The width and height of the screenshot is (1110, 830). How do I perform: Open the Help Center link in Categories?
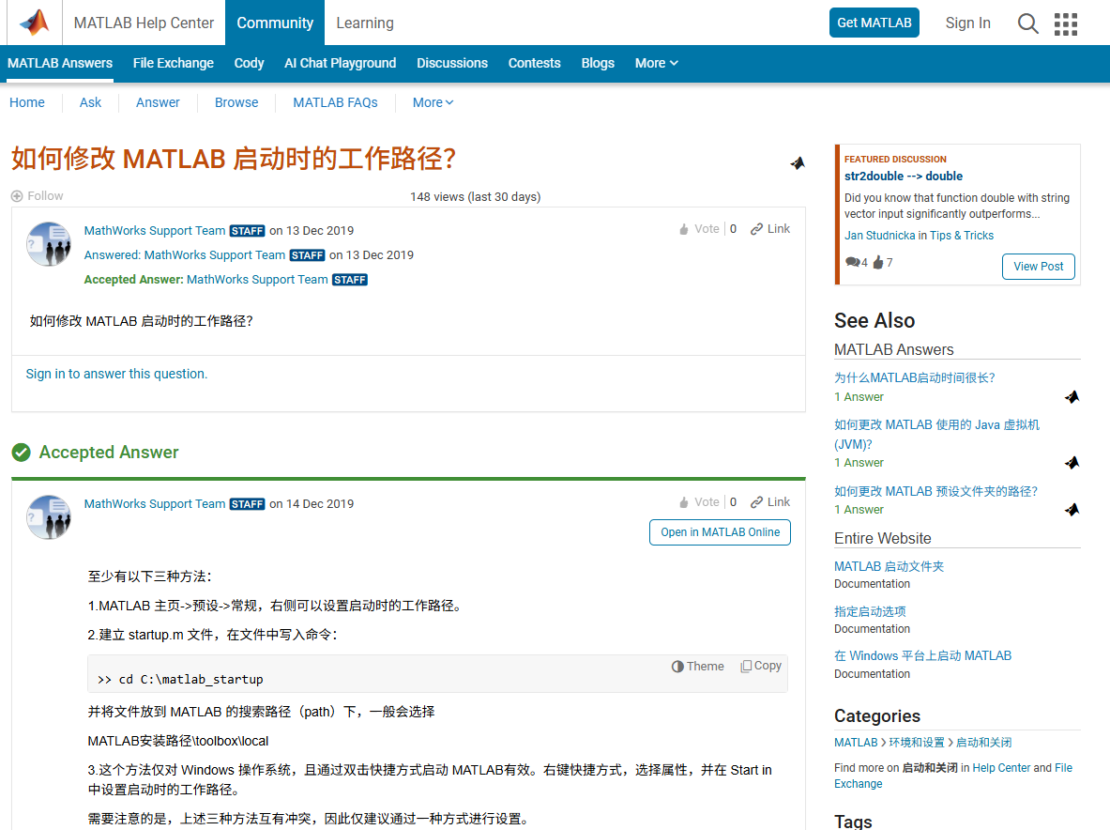coord(1002,768)
